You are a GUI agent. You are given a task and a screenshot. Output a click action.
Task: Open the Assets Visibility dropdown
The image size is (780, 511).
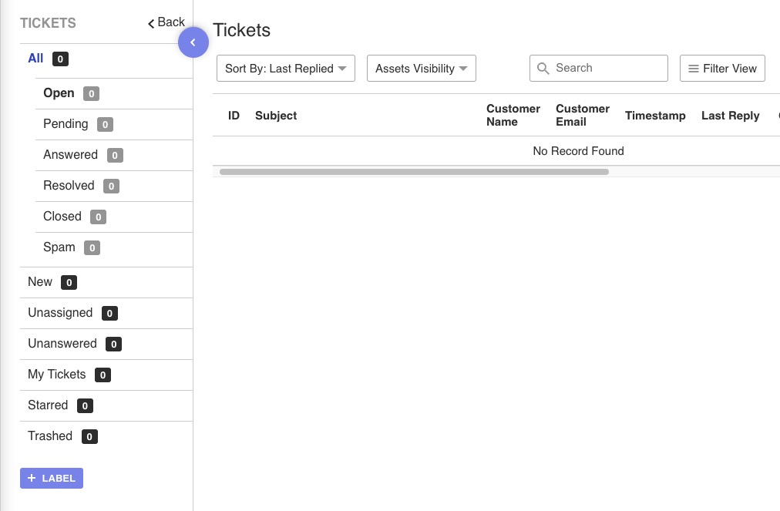(x=421, y=68)
